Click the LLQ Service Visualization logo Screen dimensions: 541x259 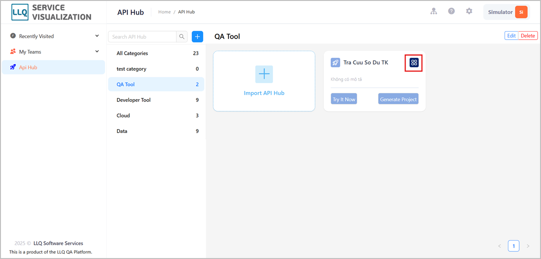click(x=52, y=12)
